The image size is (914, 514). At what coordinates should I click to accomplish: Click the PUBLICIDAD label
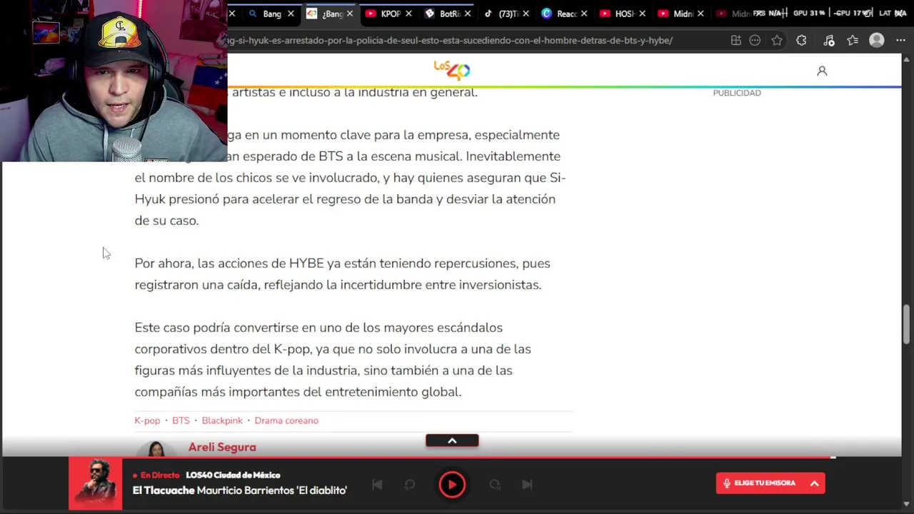(737, 93)
